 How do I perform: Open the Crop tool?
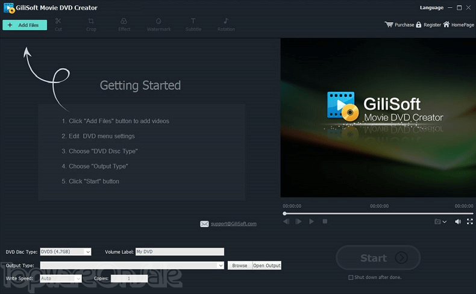[91, 25]
